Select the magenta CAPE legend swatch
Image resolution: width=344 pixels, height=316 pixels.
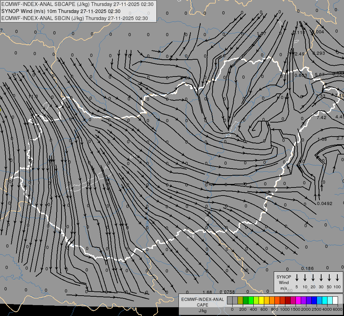(x=298, y=300)
